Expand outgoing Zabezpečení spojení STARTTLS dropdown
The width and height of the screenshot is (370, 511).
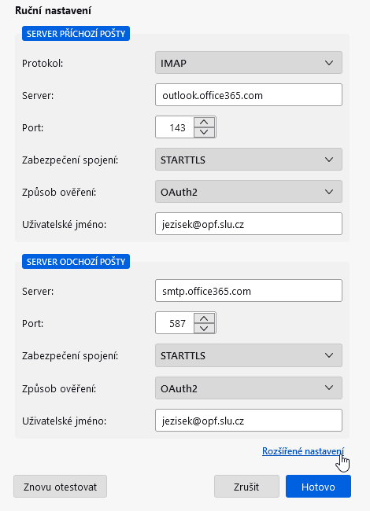pos(249,355)
